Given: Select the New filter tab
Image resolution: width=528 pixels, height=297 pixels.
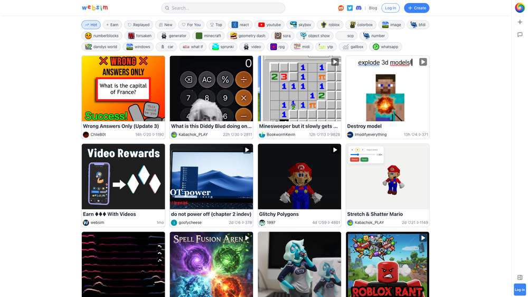Looking at the screenshot, I should coord(165,25).
